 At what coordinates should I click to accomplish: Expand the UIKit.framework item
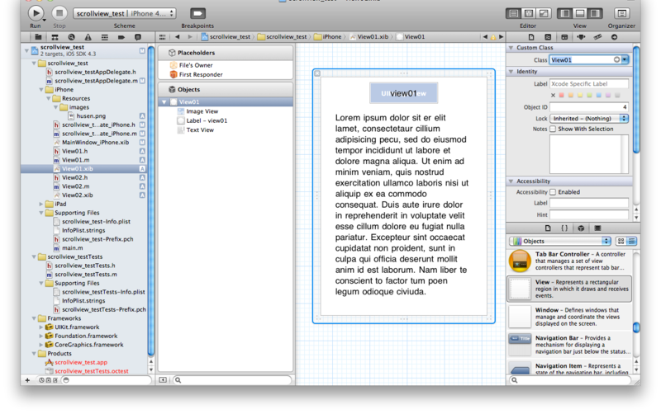coord(40,327)
